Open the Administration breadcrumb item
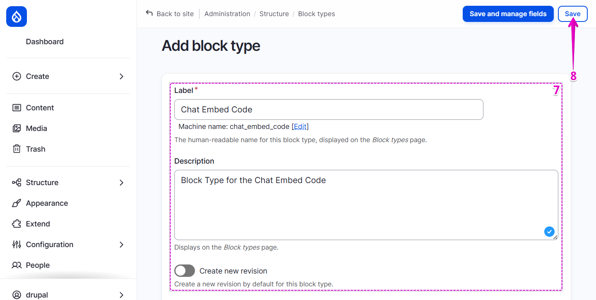Screen dimensions: 596x300 click(x=227, y=14)
